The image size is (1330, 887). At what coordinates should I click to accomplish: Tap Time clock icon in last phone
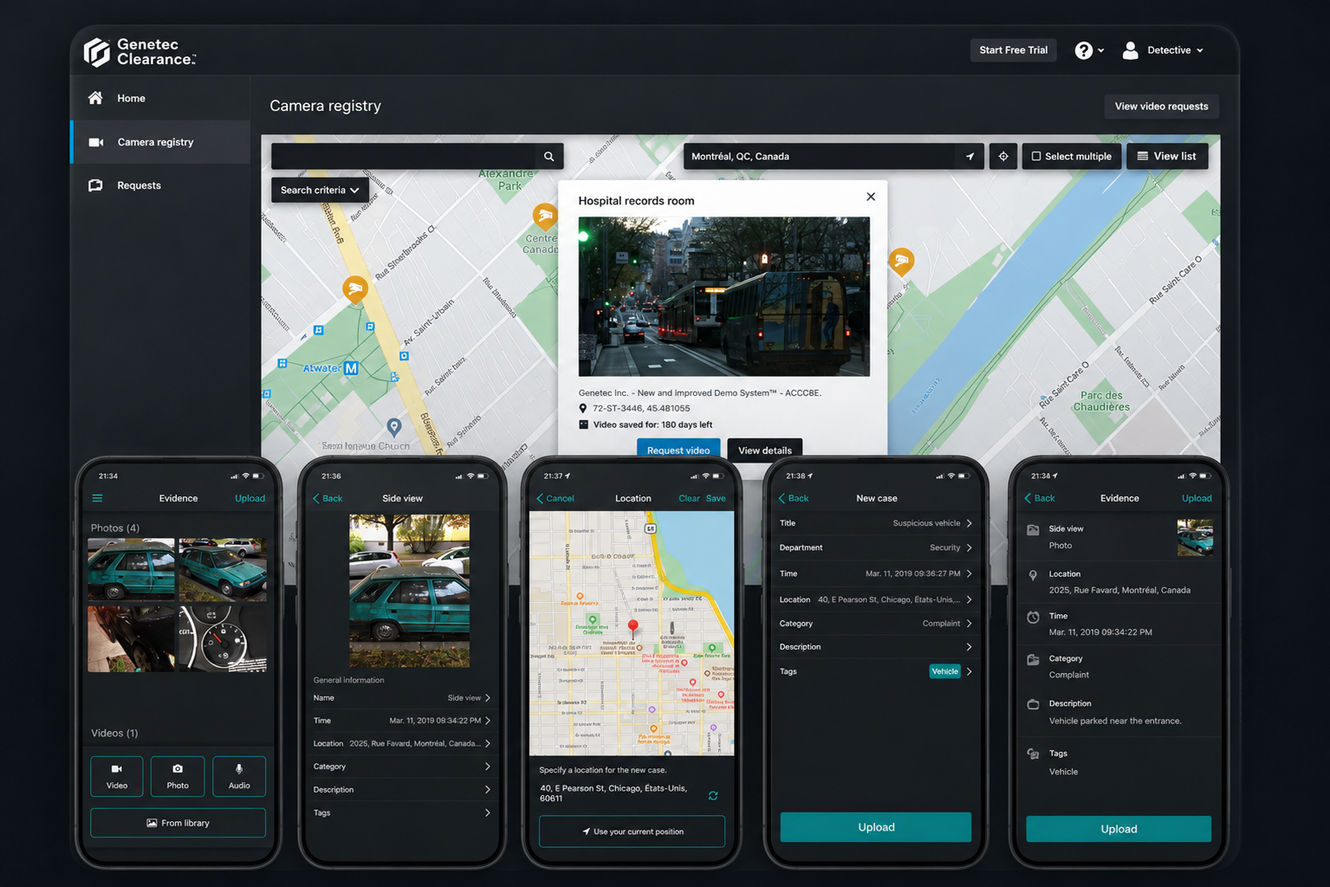click(x=1033, y=618)
